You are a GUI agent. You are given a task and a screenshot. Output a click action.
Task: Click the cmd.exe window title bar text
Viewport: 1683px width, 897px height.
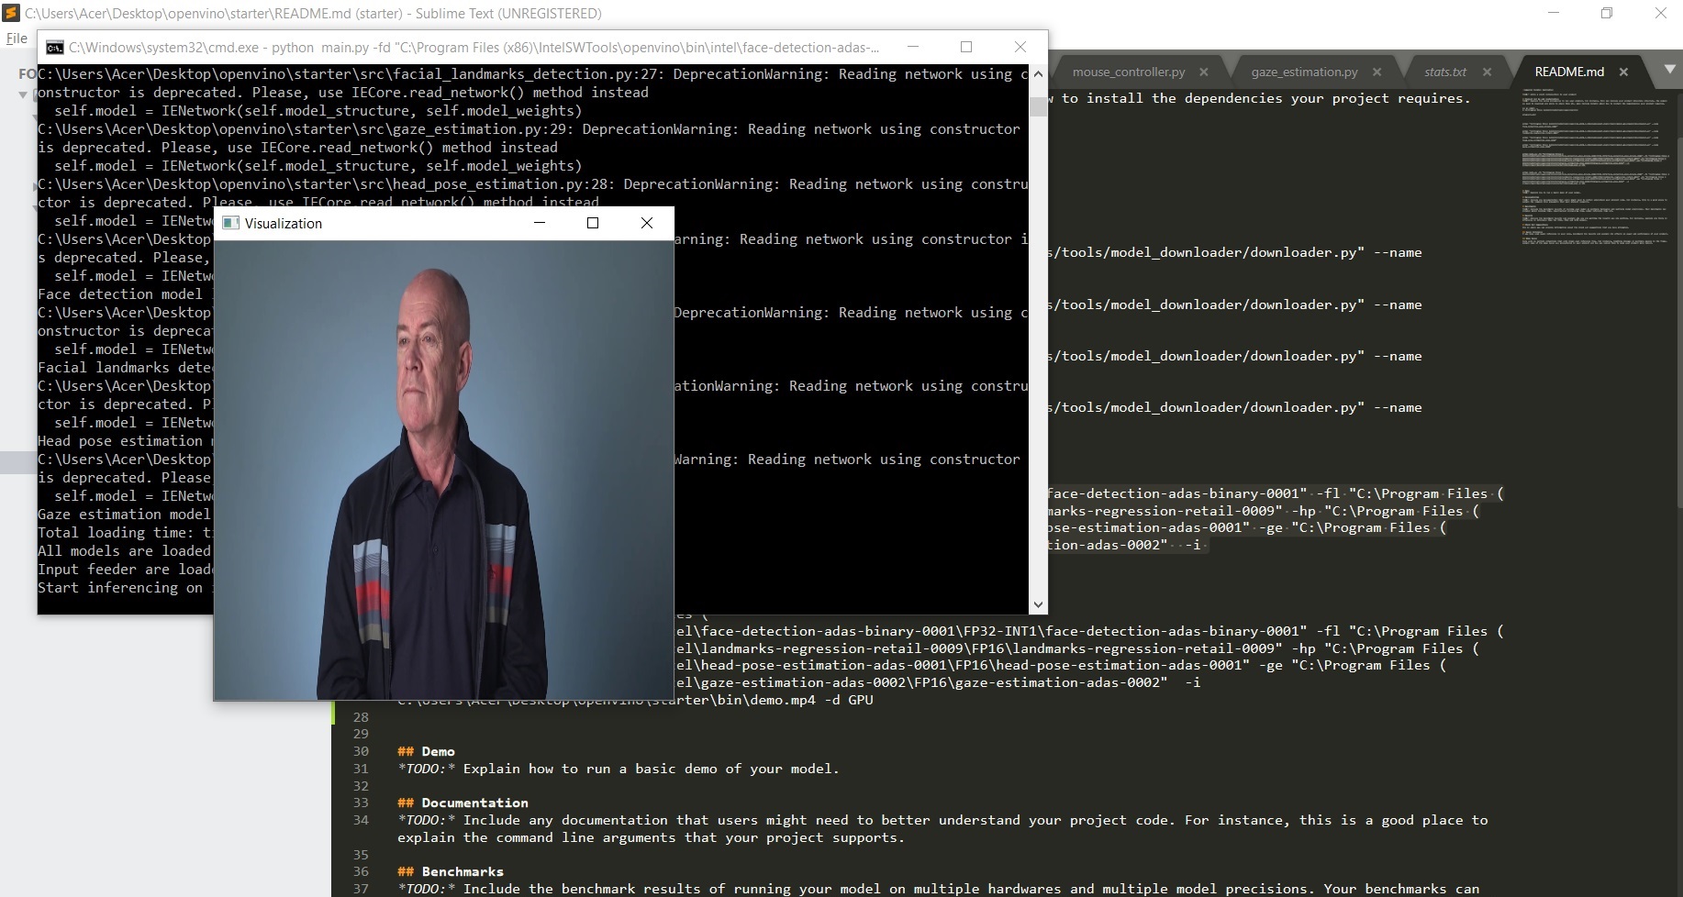(474, 47)
